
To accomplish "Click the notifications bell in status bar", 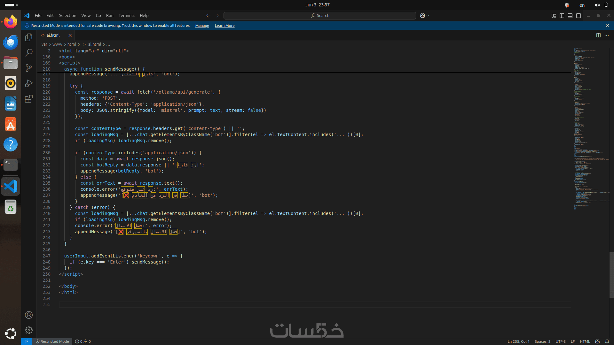I will [607, 341].
